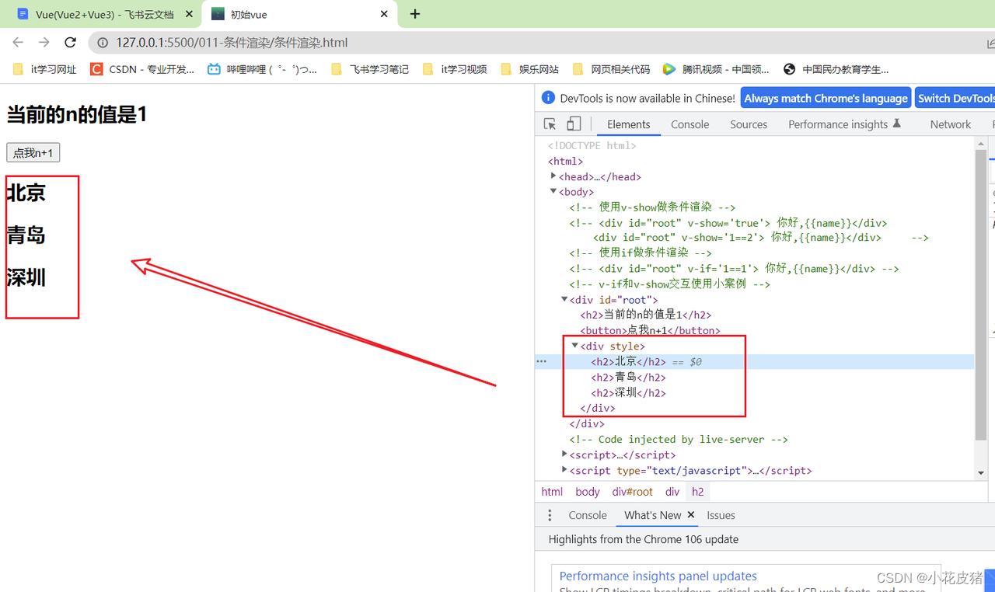Open the 网页相关代码 bookmark folder
This screenshot has width=995, height=592.
pyautogui.click(x=610, y=69)
